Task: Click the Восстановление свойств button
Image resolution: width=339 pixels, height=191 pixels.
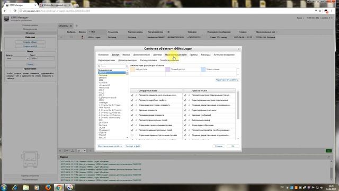Action: pos(110,146)
